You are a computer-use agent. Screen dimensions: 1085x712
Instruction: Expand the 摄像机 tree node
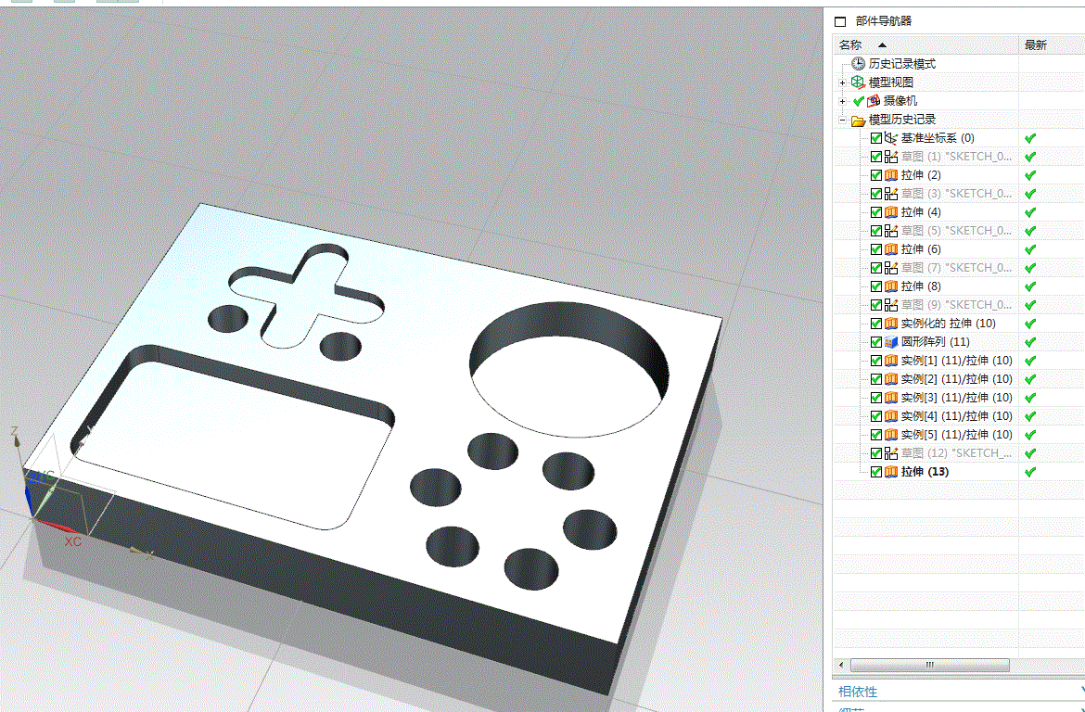click(x=842, y=101)
